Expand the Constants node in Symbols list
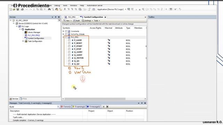The image size is (223, 125). pyautogui.click(x=63, y=31)
